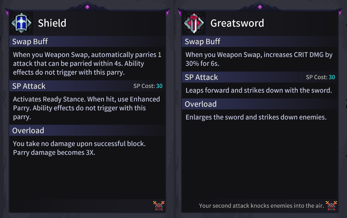
Task: Click the purple gem atop the Shield card
Action: click(x=87, y=7)
